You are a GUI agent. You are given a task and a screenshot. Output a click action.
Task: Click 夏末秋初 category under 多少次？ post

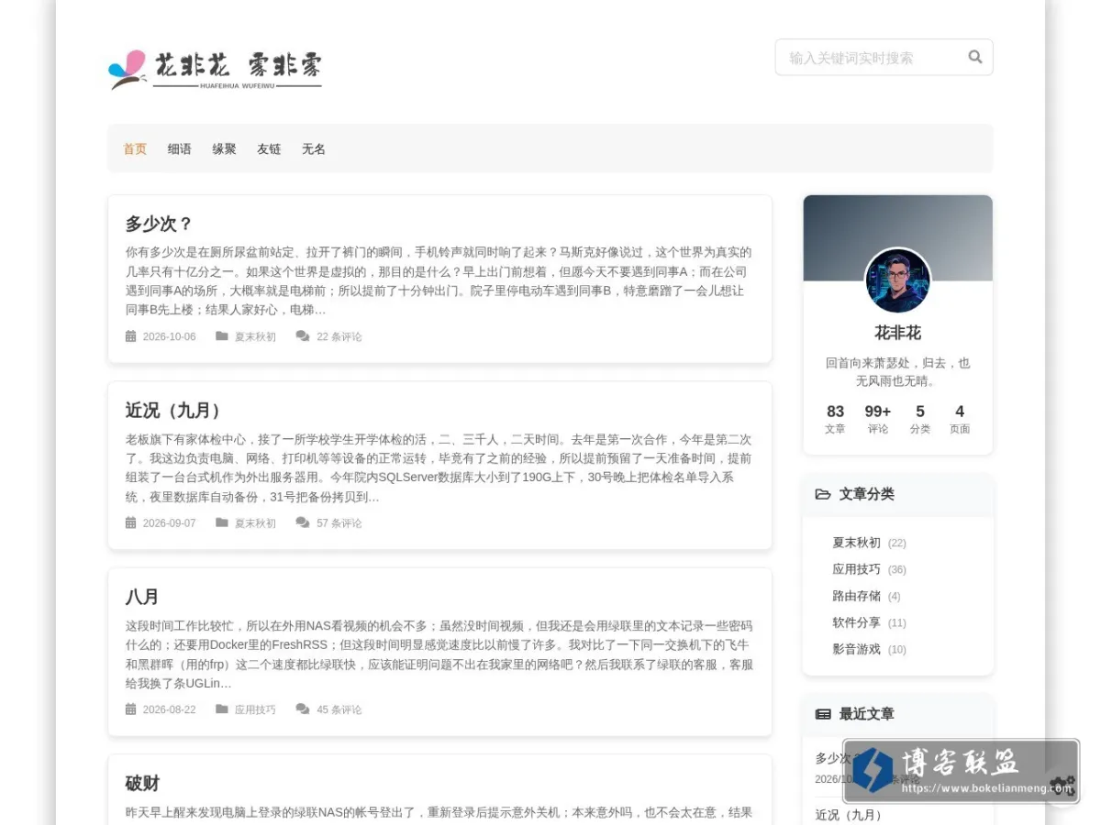[x=255, y=336]
